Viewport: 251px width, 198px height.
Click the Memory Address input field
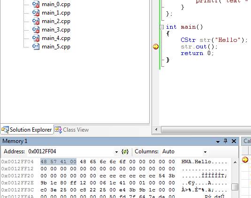tap(70, 151)
